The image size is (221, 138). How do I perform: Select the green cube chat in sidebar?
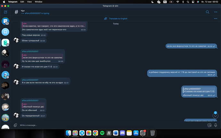click(x=5, y=43)
